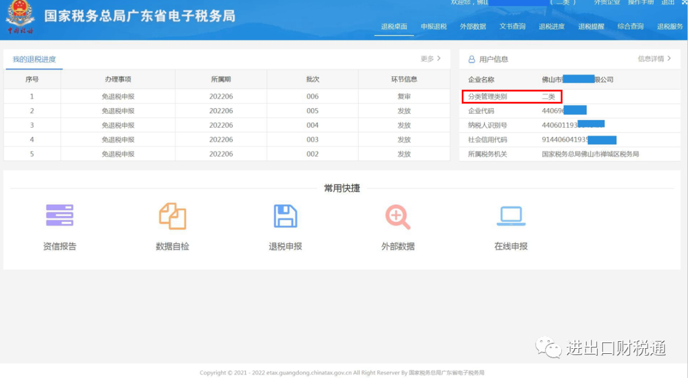Click the 纳税人识别号 label
This screenshot has height=378, width=688.
click(487, 125)
